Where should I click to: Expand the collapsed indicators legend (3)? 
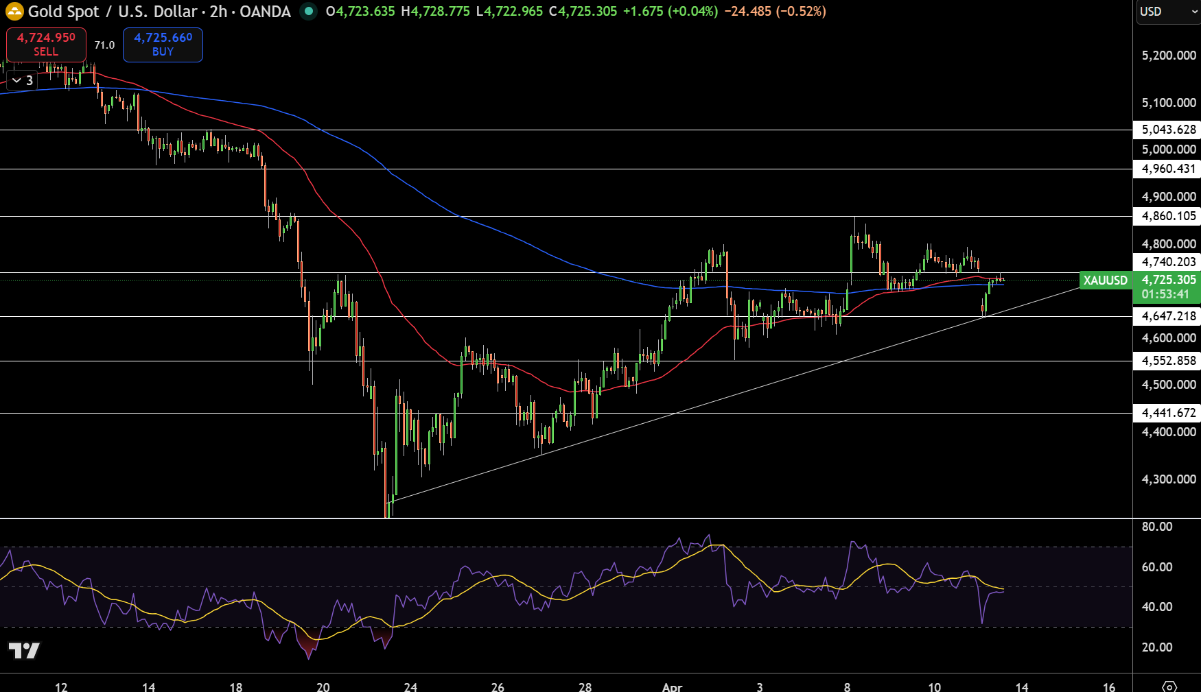pos(22,80)
